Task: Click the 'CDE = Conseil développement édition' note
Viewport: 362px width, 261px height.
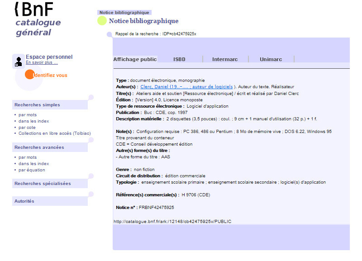Action: click(x=154, y=144)
